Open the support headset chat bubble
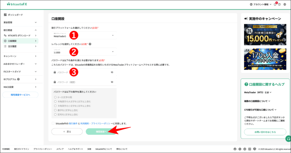Image resolution: width=291 pixels, height=153 pixels. pyautogui.click(x=288, y=138)
